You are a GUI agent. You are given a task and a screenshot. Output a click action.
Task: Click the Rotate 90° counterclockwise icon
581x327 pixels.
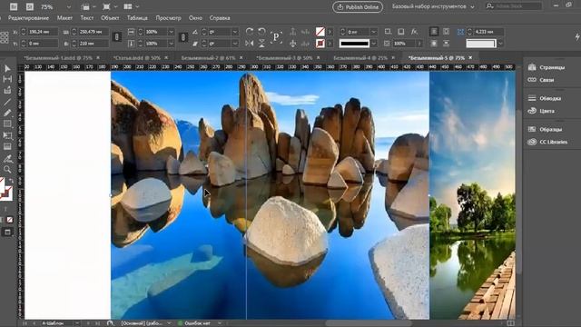261,32
